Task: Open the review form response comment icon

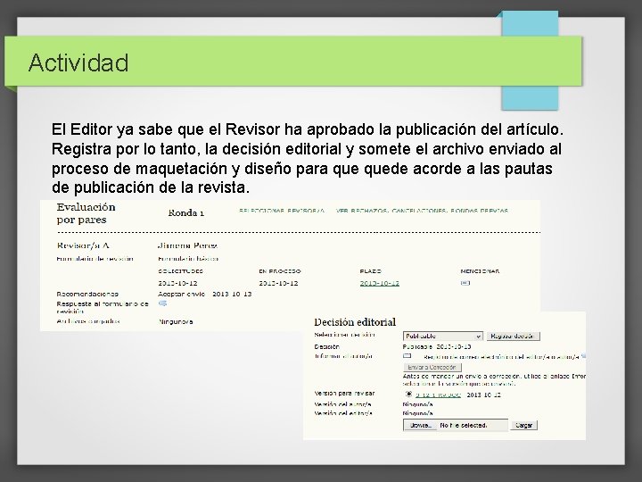Action: click(162, 303)
